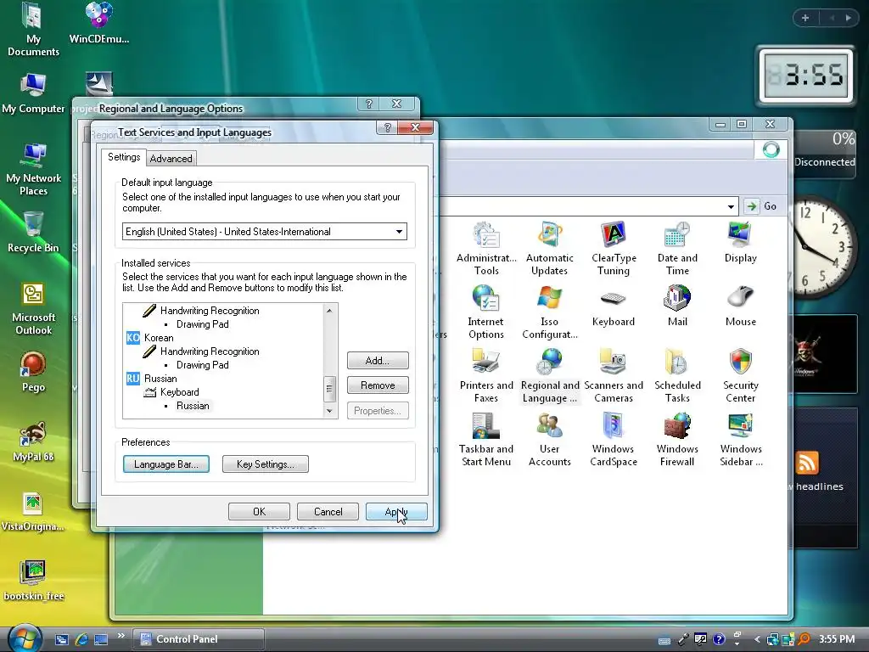Select WinCDEmu desktop icon

[98, 23]
